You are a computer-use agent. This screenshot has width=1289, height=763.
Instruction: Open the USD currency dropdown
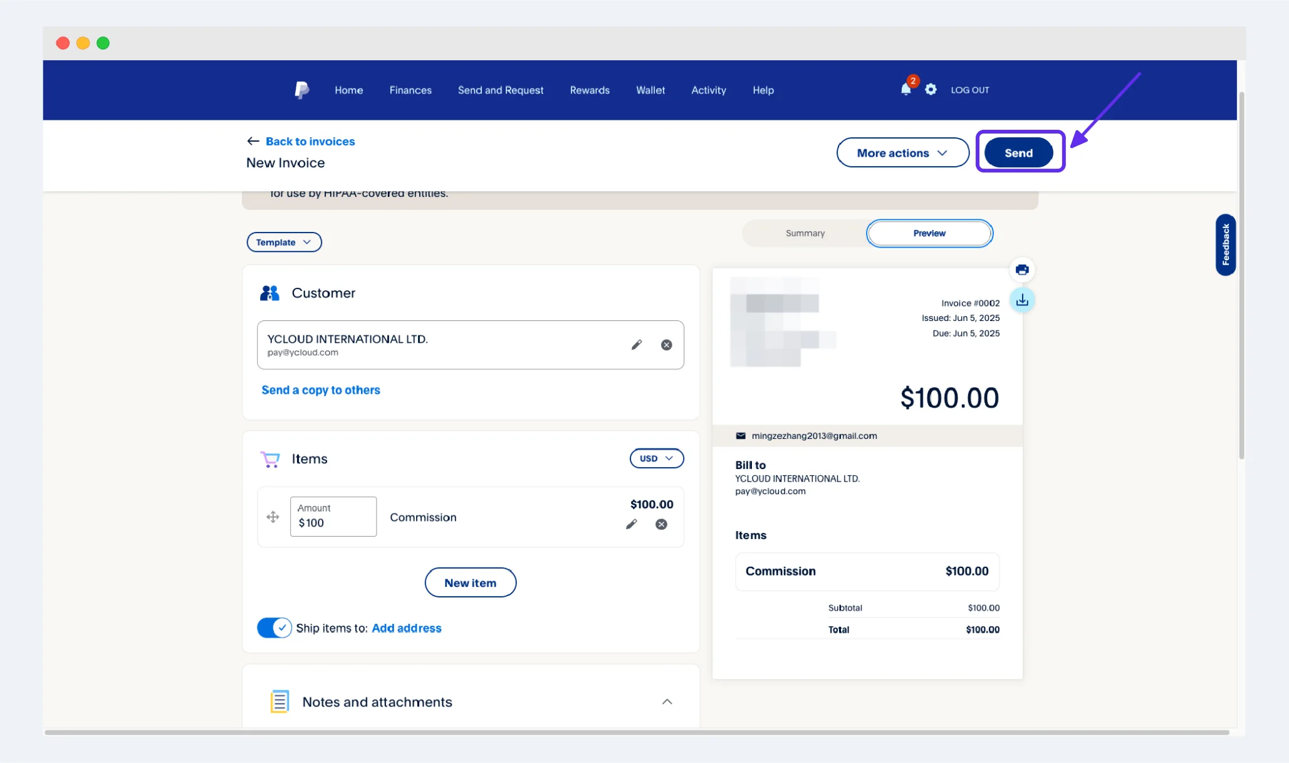(x=657, y=458)
